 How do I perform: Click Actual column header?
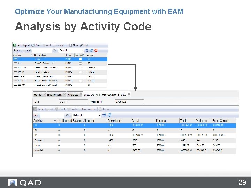point(143,121)
